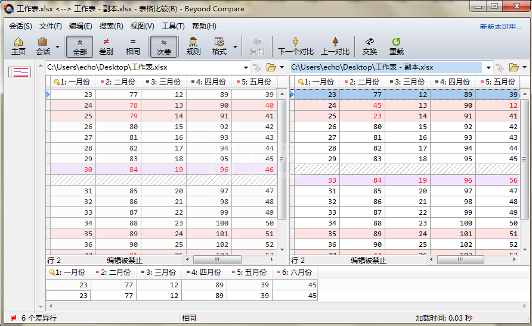Toggle the 全部 show-all filter
The width and height of the screenshot is (532, 326).
(80, 46)
